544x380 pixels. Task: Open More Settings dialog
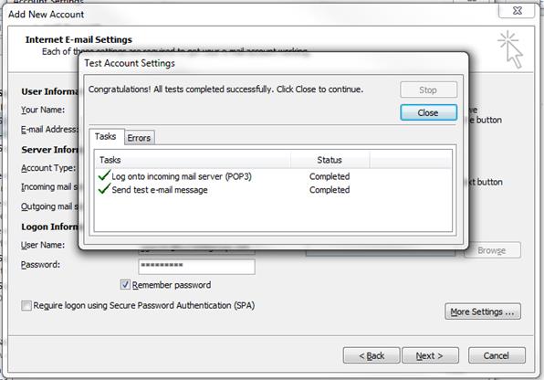coord(483,311)
